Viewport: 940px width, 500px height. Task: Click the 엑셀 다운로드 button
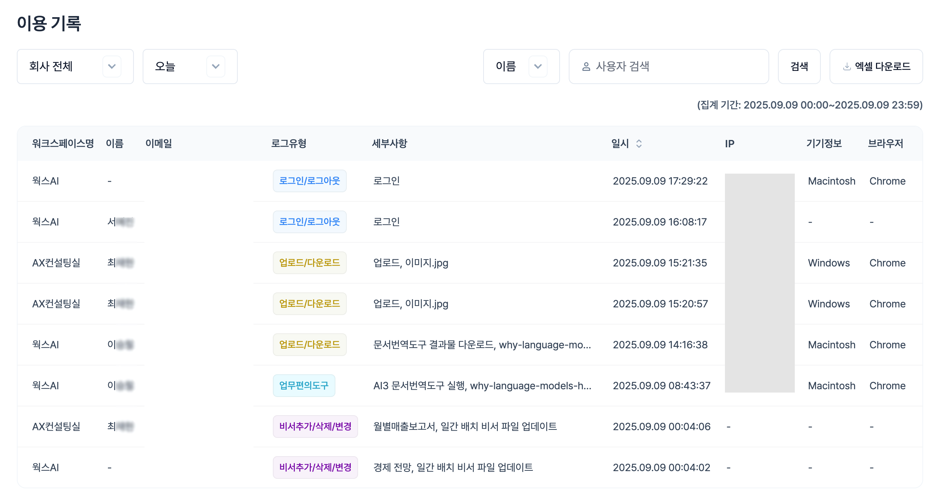[x=876, y=67]
